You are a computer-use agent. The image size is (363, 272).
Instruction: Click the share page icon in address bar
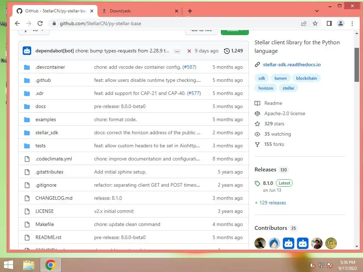[304, 23]
